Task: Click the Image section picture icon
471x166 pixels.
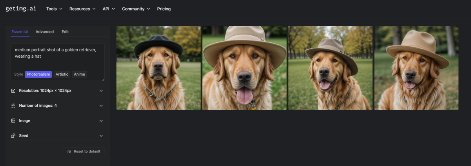Action: click(13, 120)
